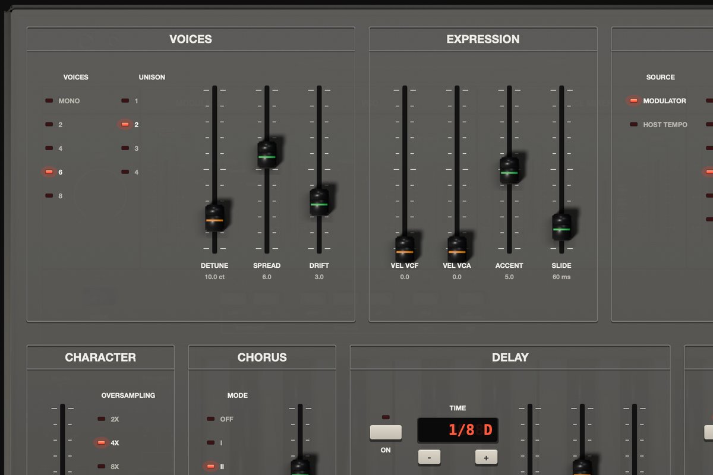Choose 6 voices option
Image resolution: width=713 pixels, height=475 pixels.
54,172
